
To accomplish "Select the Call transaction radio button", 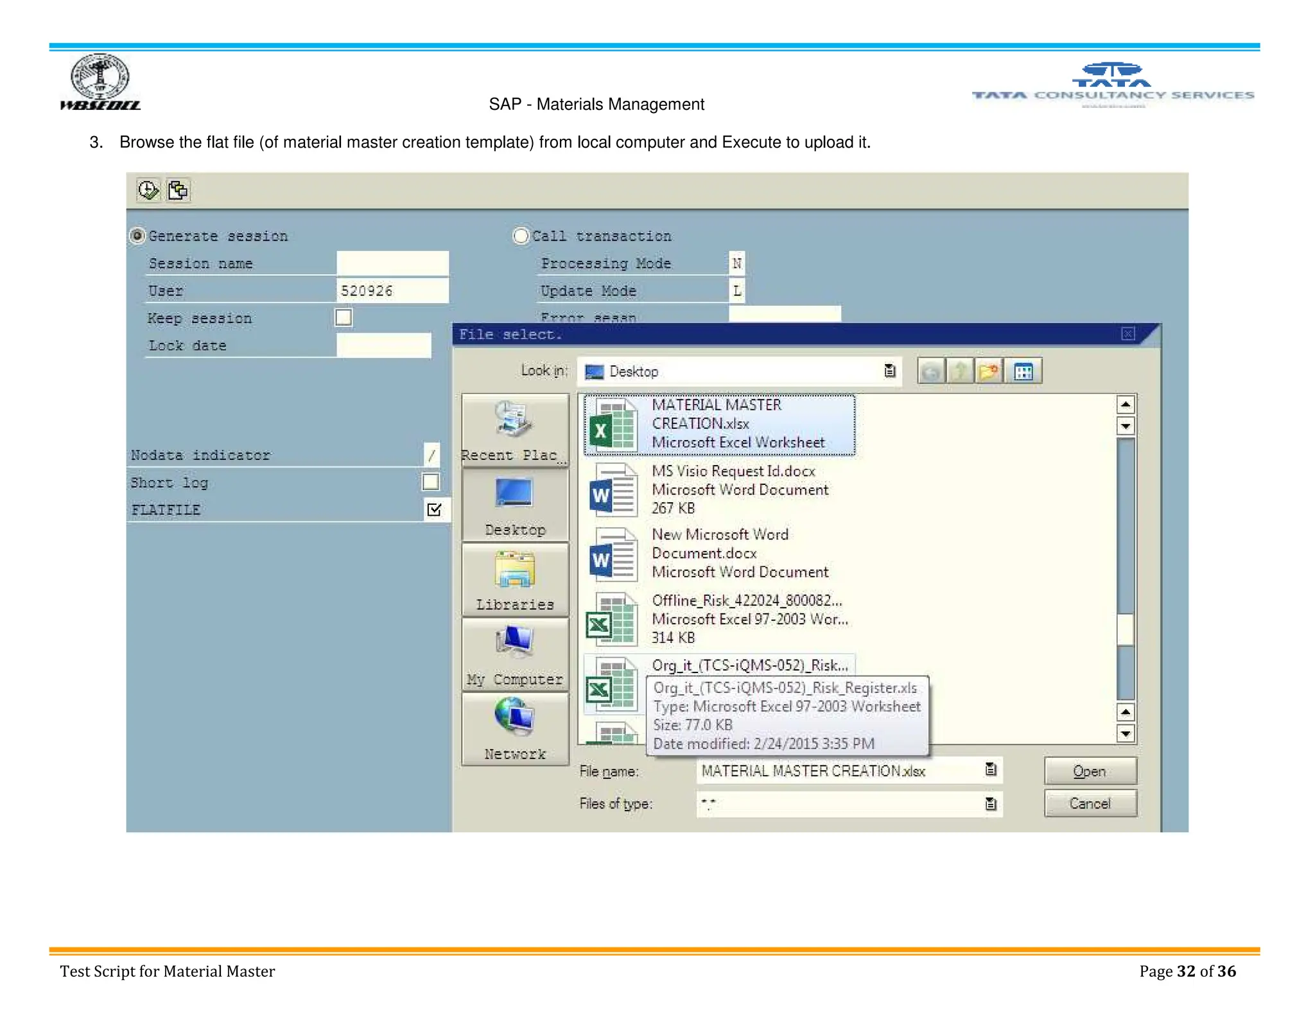I will pyautogui.click(x=521, y=236).
